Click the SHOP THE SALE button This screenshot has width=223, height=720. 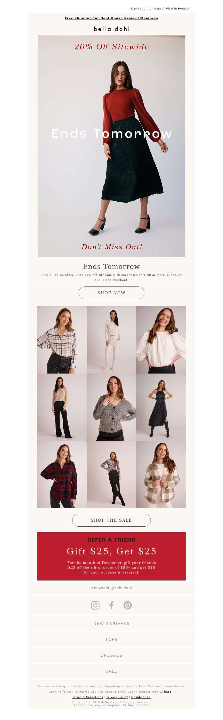(x=111, y=520)
